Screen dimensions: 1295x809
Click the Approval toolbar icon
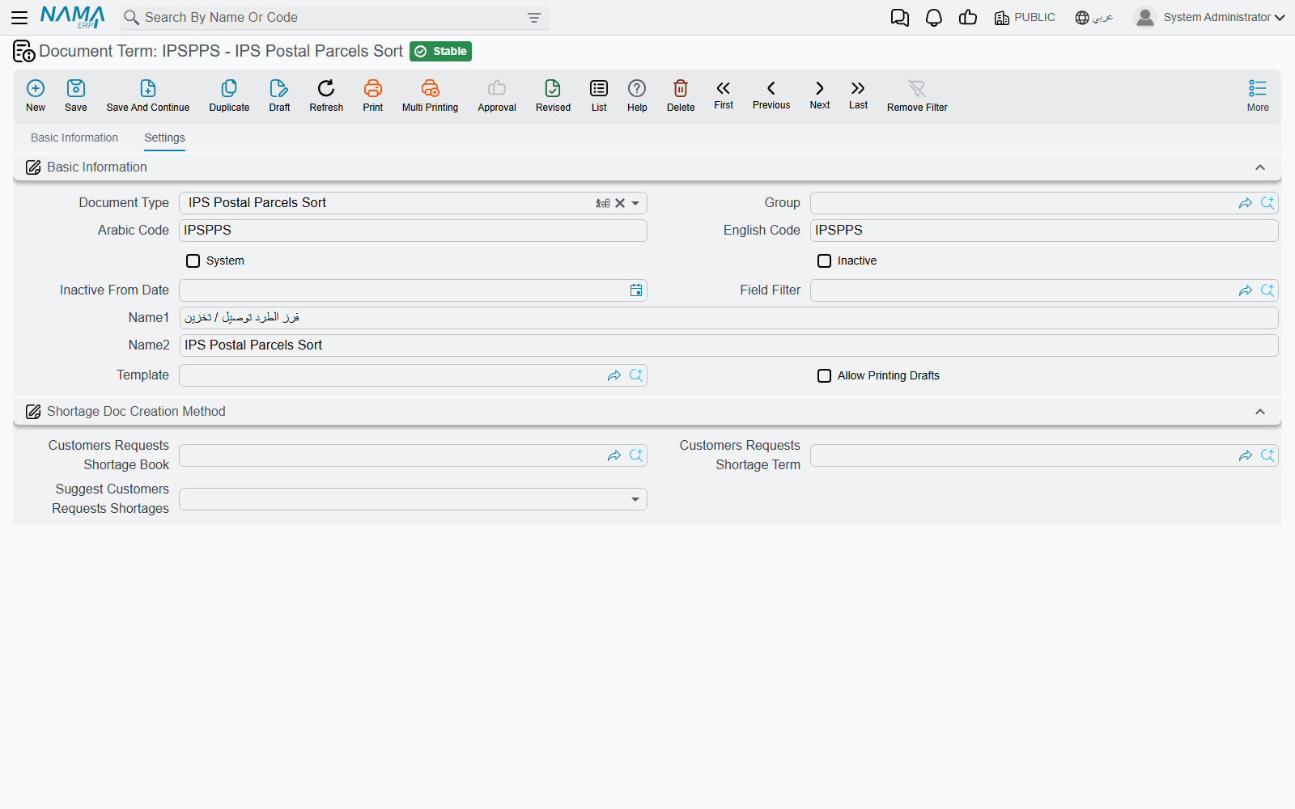(x=497, y=95)
